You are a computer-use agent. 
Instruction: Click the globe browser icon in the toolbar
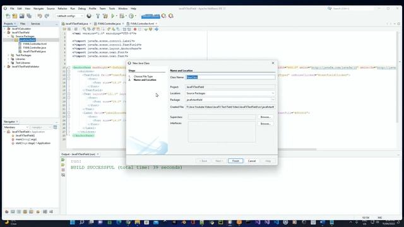tap(89, 16)
